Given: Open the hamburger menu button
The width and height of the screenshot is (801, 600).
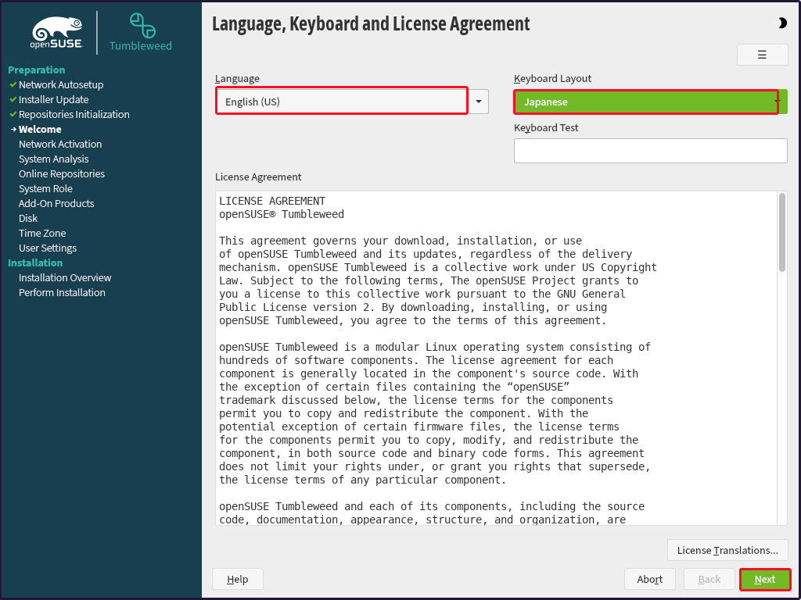Looking at the screenshot, I should point(762,55).
